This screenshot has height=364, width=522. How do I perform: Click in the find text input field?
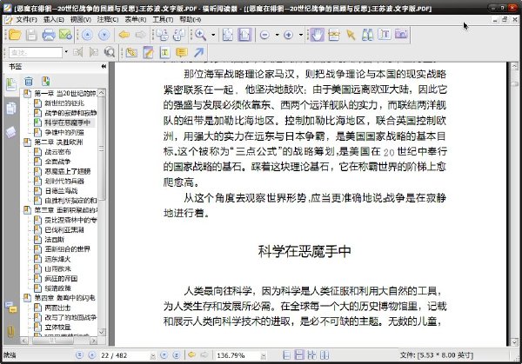point(36,52)
